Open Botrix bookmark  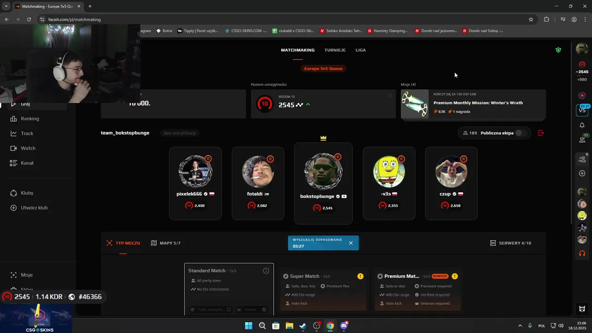[x=164, y=31]
